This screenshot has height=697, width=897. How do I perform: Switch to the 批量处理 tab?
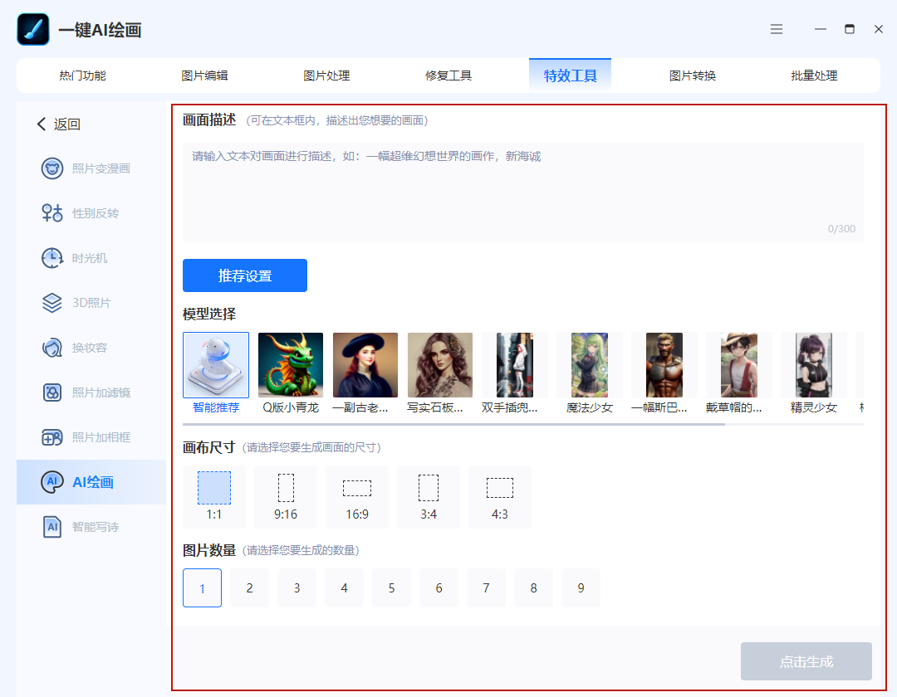click(814, 76)
